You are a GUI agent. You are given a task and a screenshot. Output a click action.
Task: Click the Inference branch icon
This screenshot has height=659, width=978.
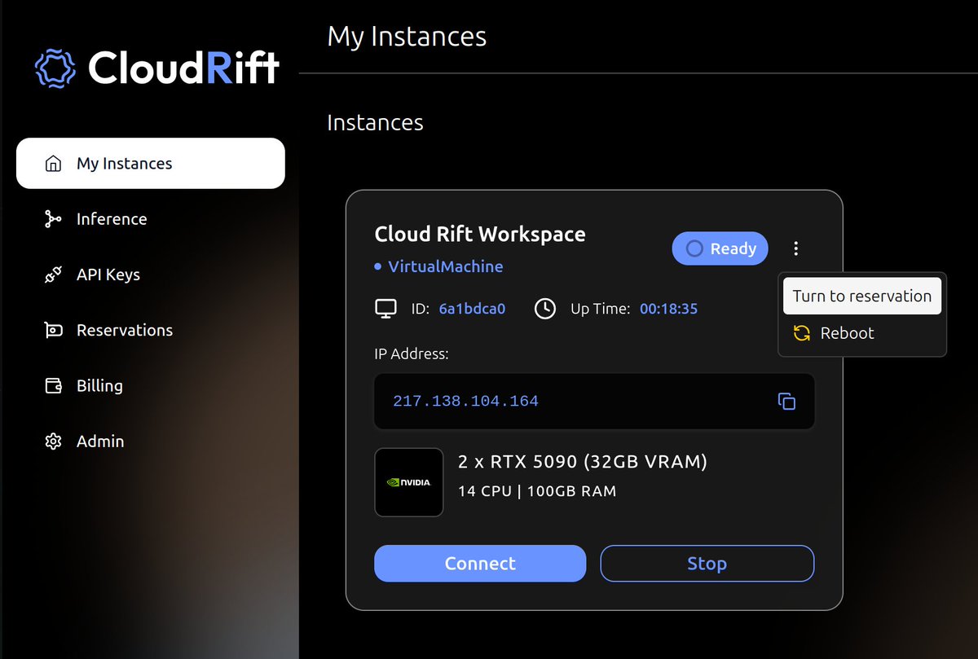click(x=53, y=219)
